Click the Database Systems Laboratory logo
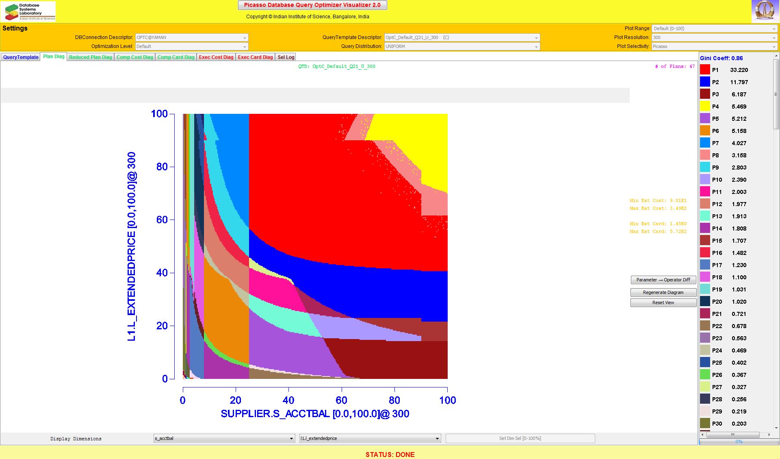The image size is (780, 459). pos(28,11)
